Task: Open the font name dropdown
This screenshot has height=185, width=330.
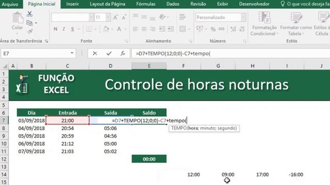Action: click(91, 17)
